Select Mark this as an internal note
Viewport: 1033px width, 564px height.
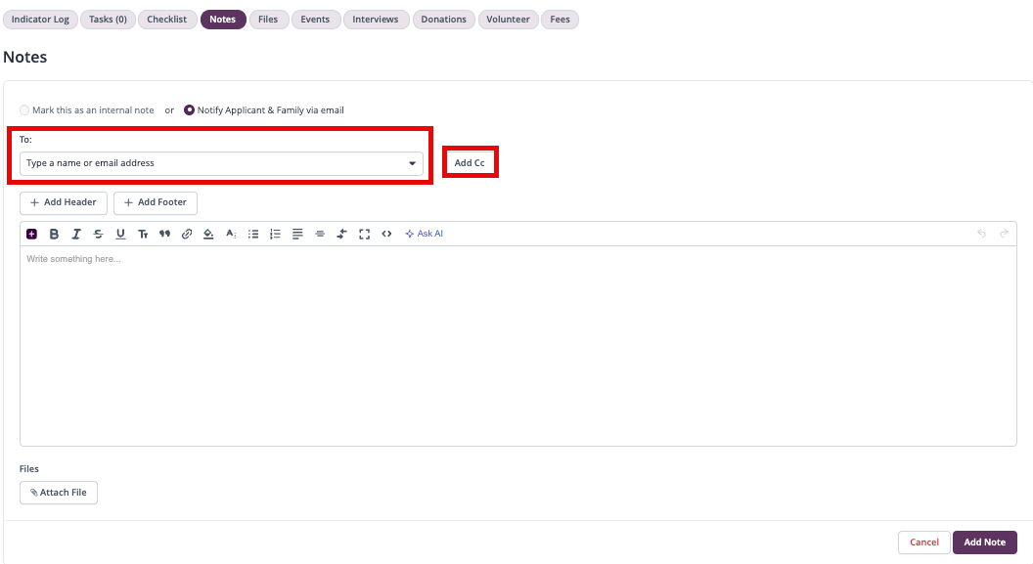[x=24, y=109]
